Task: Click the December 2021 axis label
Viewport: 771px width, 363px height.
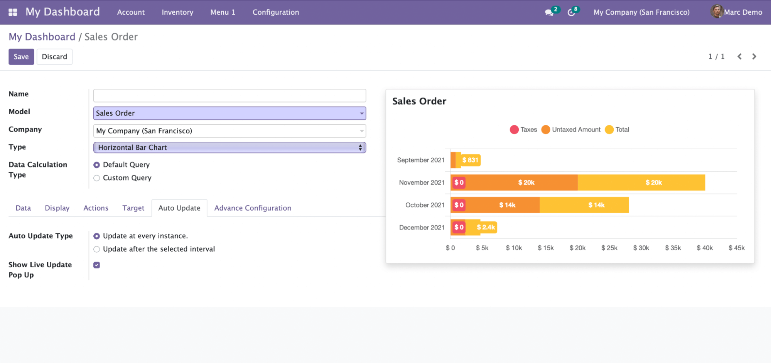Action: click(x=422, y=228)
